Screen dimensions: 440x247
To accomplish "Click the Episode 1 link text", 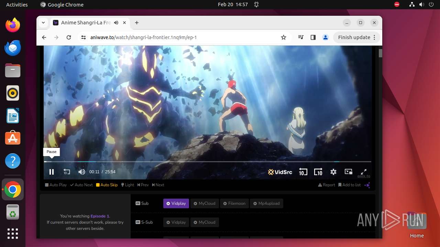I will click(x=100, y=216).
